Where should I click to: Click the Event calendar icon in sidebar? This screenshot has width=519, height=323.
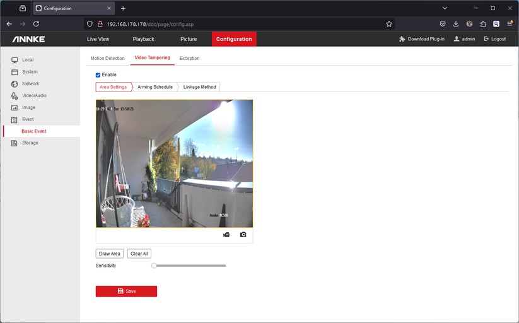coord(15,120)
